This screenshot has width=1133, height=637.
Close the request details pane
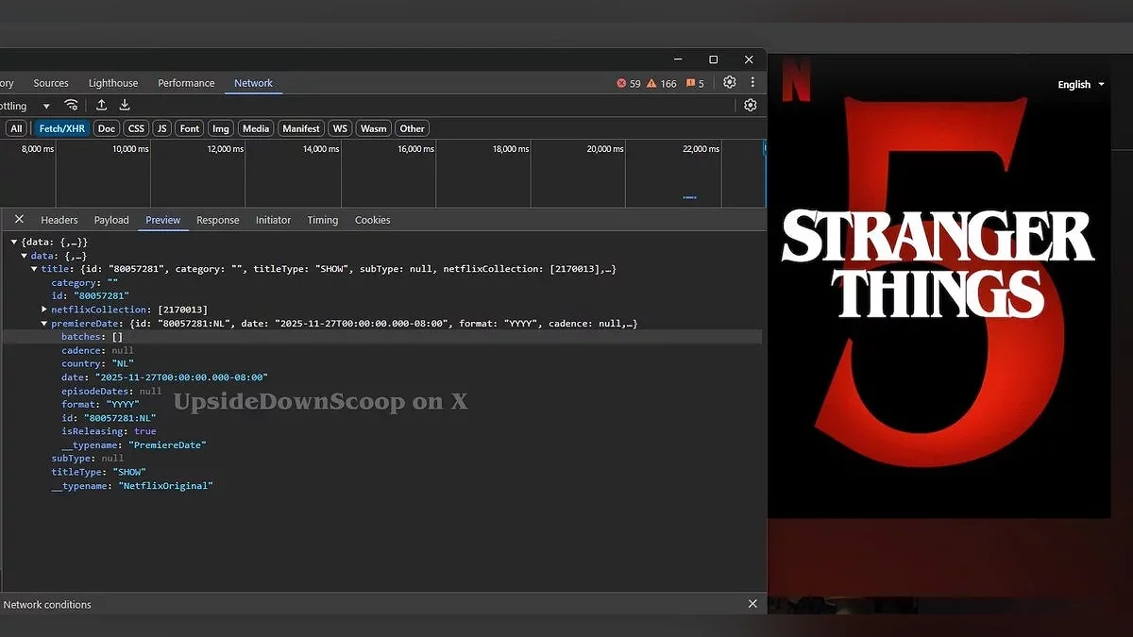(x=19, y=220)
